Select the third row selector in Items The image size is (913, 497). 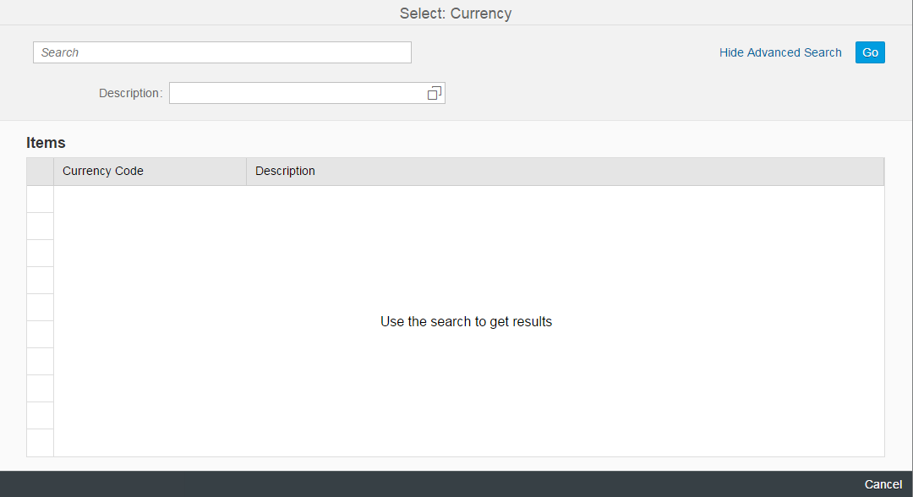click(40, 254)
